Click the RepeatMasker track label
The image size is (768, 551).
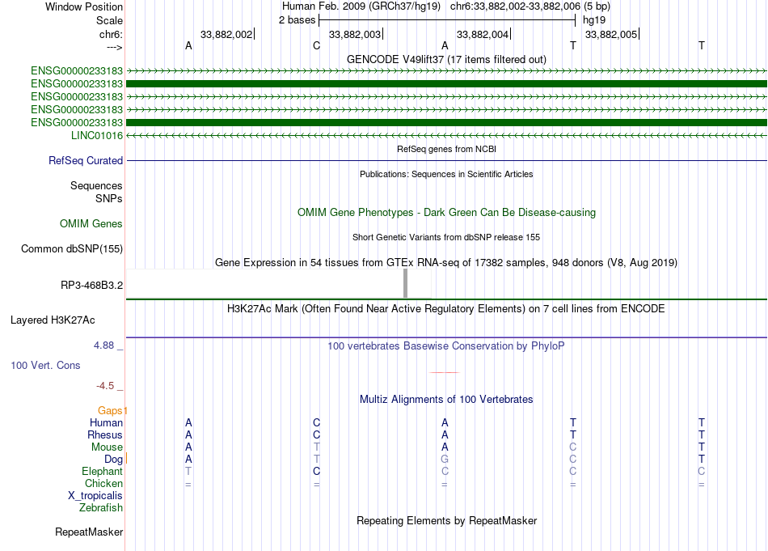89,532
